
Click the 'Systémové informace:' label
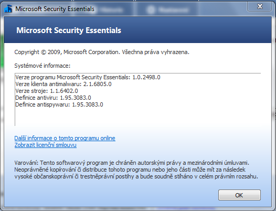coord(43,66)
